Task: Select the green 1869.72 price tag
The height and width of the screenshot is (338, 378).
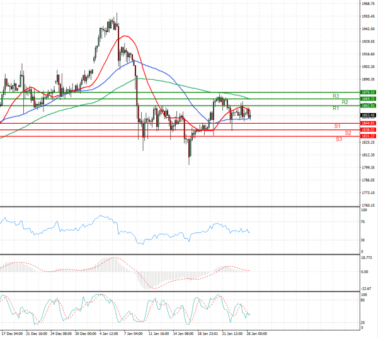Action: pos(368,99)
